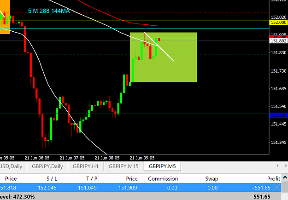The image size is (288, 200).
Task: Select the take profit value 151.049
Action: (87, 188)
